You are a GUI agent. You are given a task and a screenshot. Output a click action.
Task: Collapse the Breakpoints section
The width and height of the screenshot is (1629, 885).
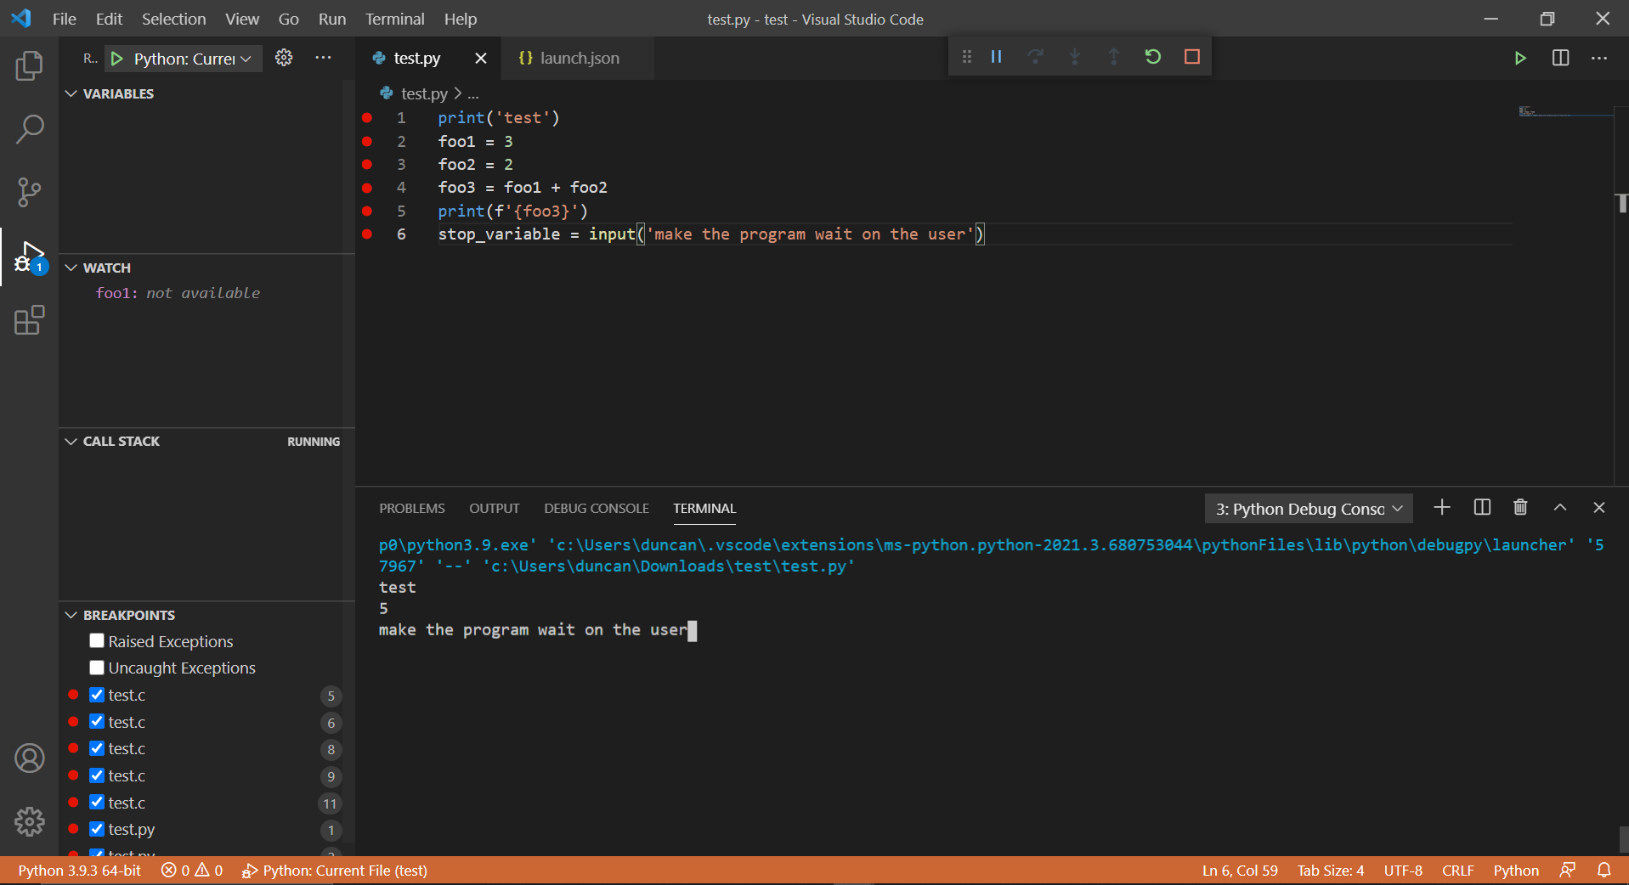click(x=71, y=614)
